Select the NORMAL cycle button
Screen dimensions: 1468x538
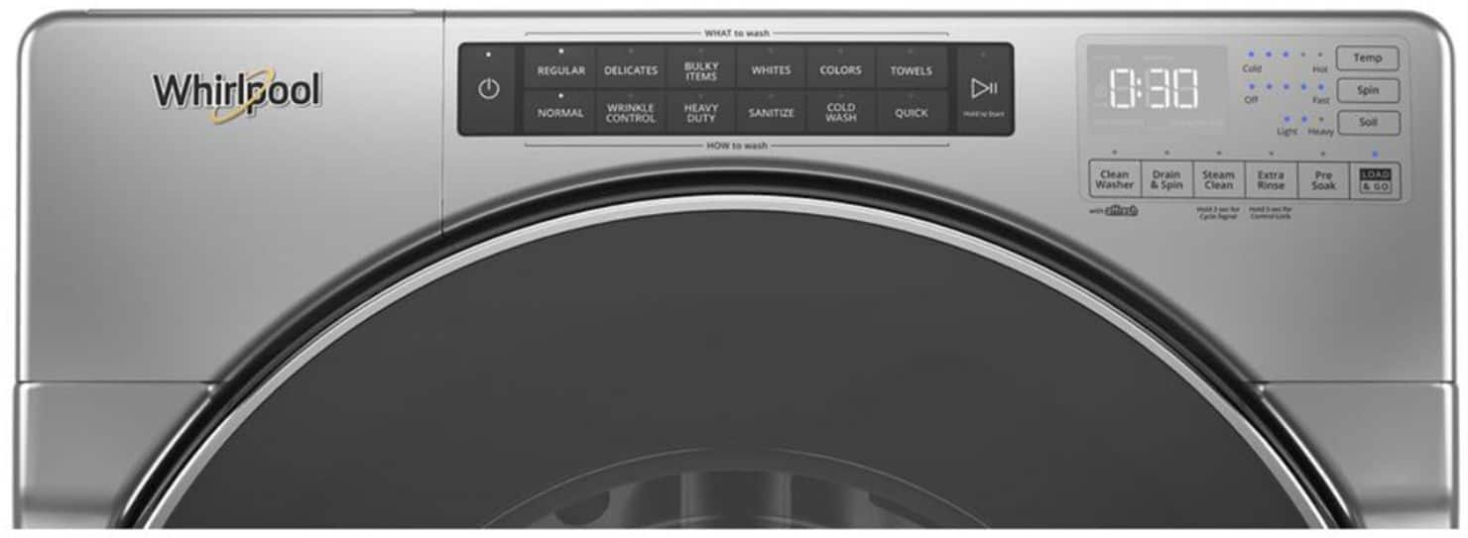[x=560, y=112]
